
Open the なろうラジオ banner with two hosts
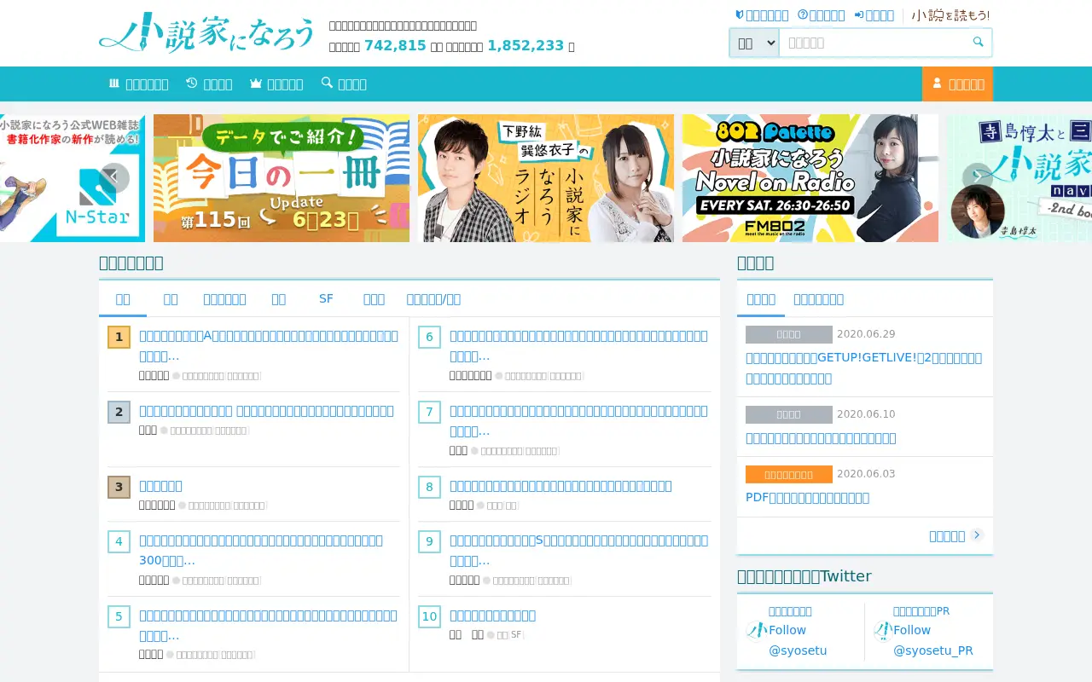tap(546, 178)
